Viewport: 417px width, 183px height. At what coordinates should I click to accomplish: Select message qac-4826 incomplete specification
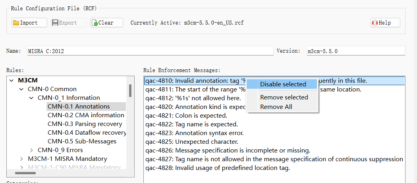click(x=228, y=151)
